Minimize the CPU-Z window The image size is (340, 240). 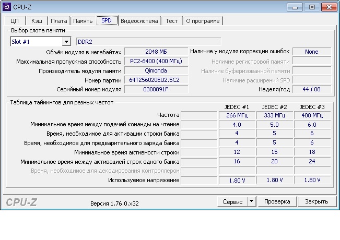295,7
